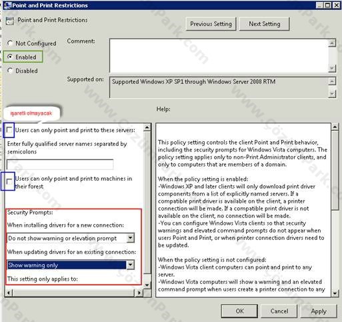Select the Enabled radio button
The image size is (342, 322).
click(10, 57)
